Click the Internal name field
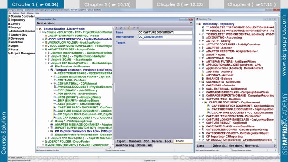 click(165, 37)
